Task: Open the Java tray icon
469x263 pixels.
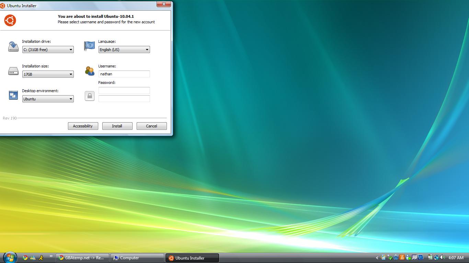Action: 402,258
